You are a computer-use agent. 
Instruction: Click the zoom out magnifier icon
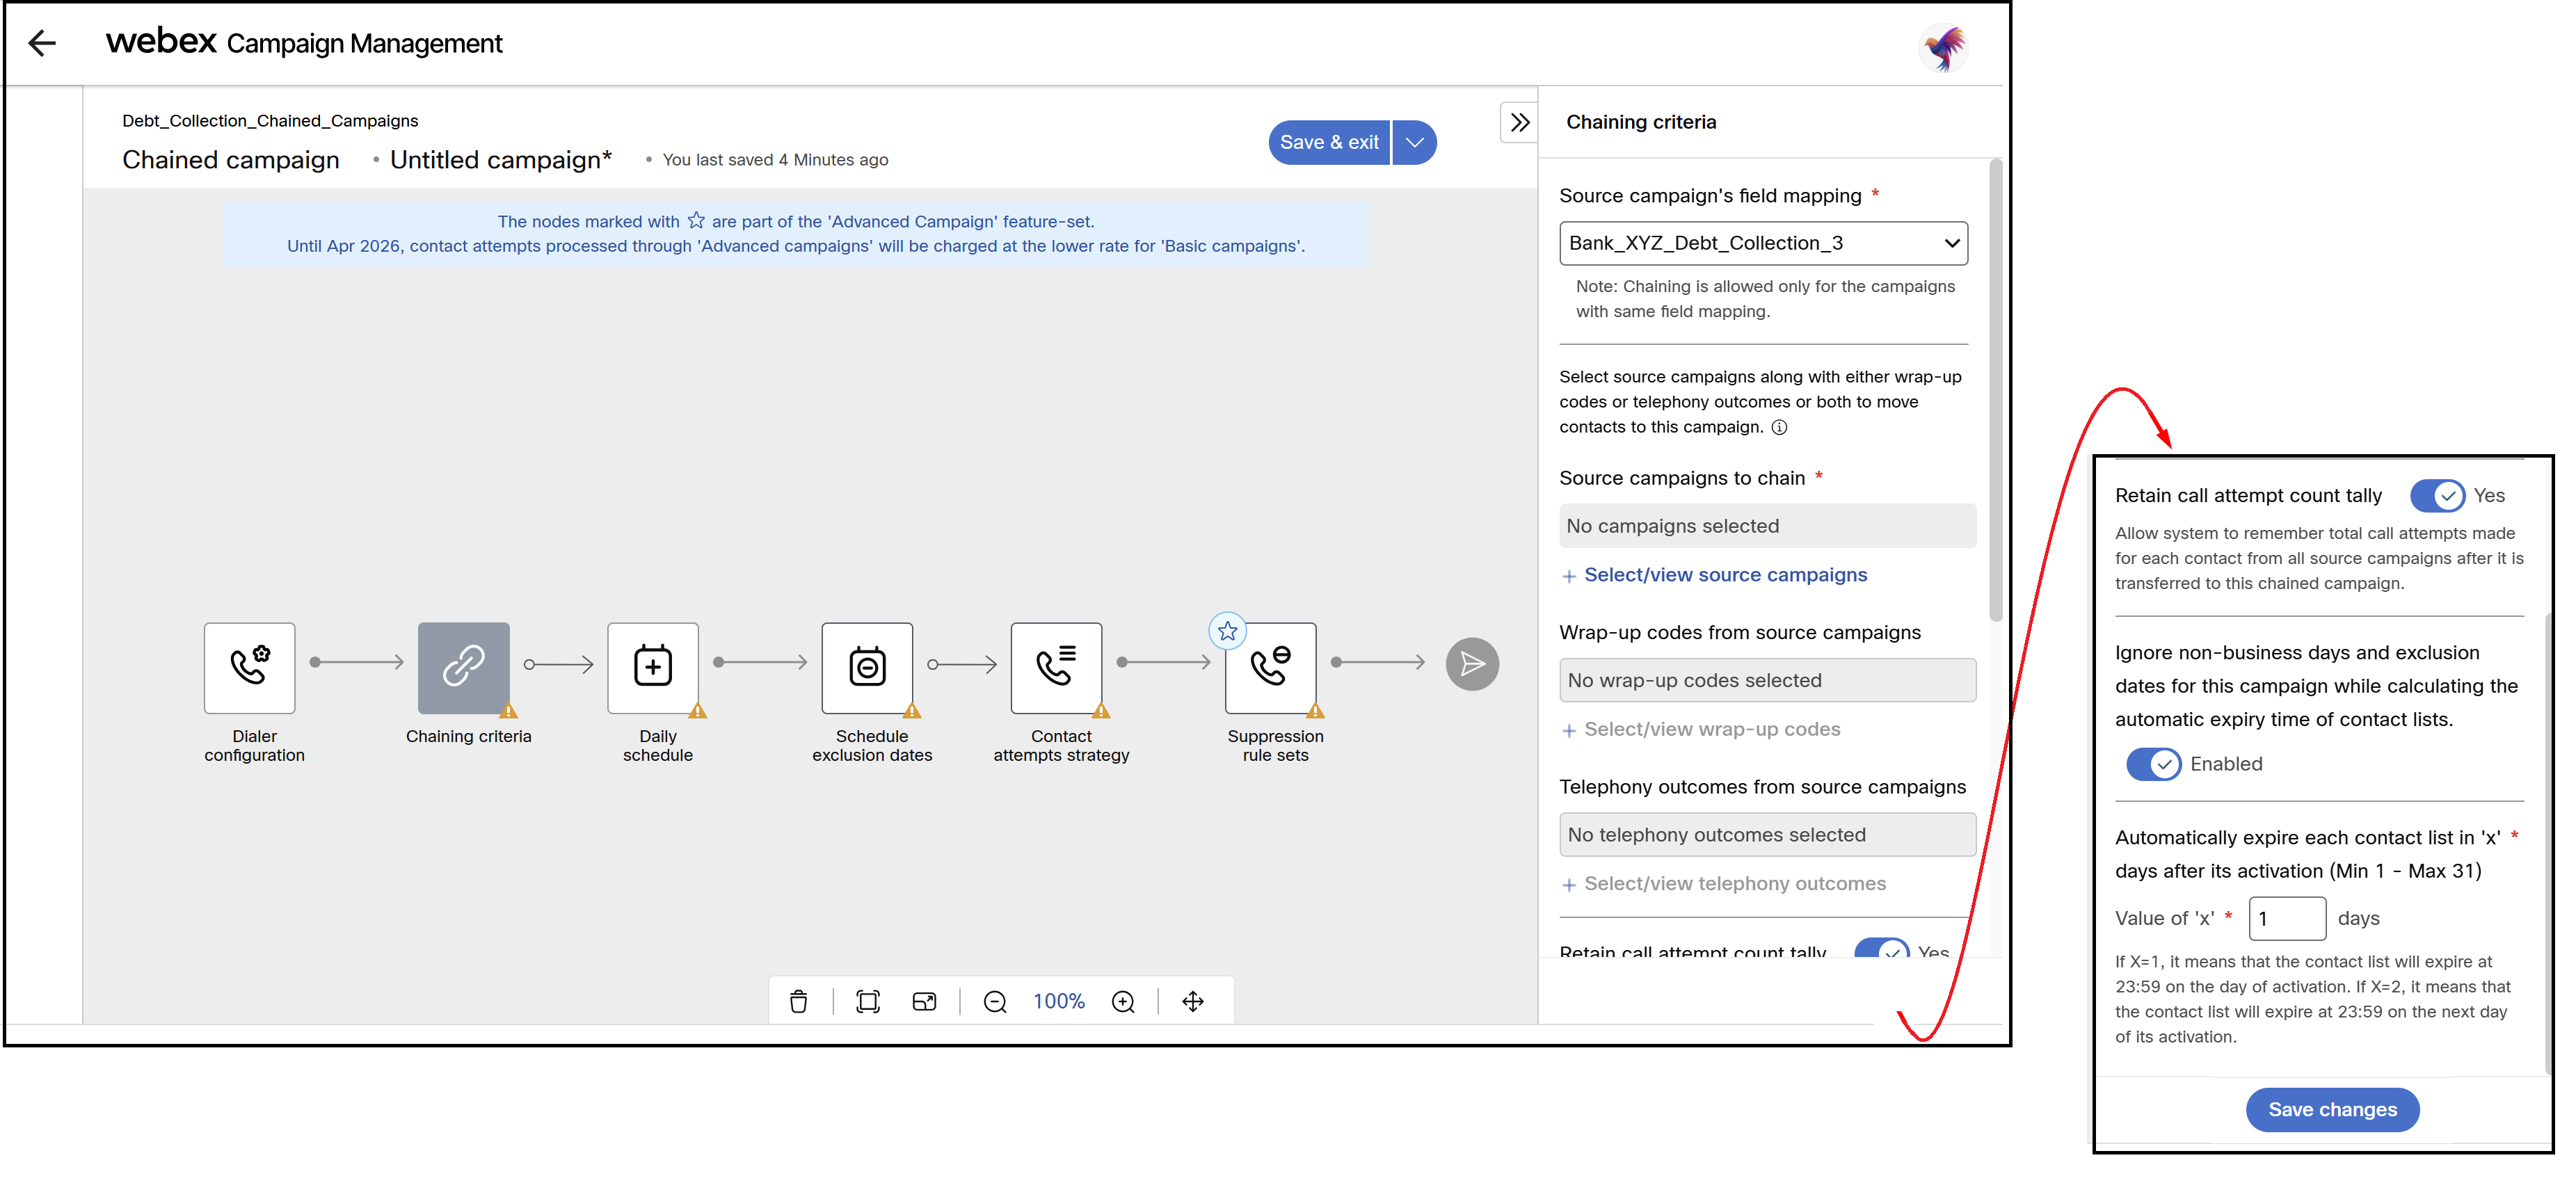994,1001
